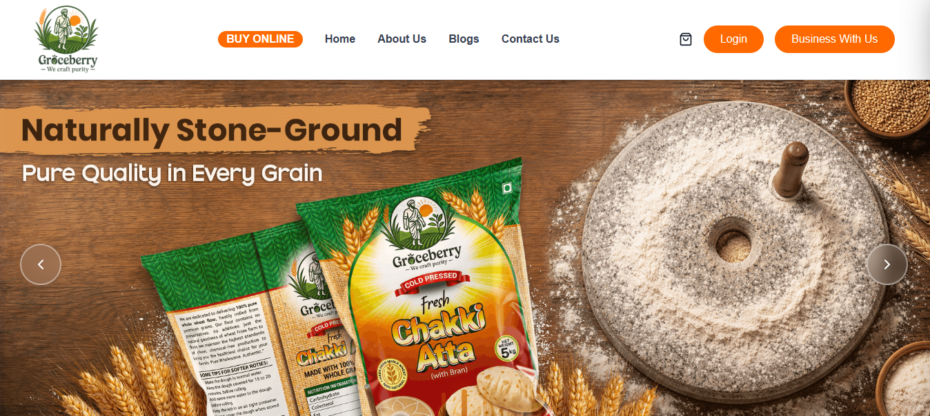Open the Business With Us button
Viewport: 930px width, 416px height.
tap(835, 39)
